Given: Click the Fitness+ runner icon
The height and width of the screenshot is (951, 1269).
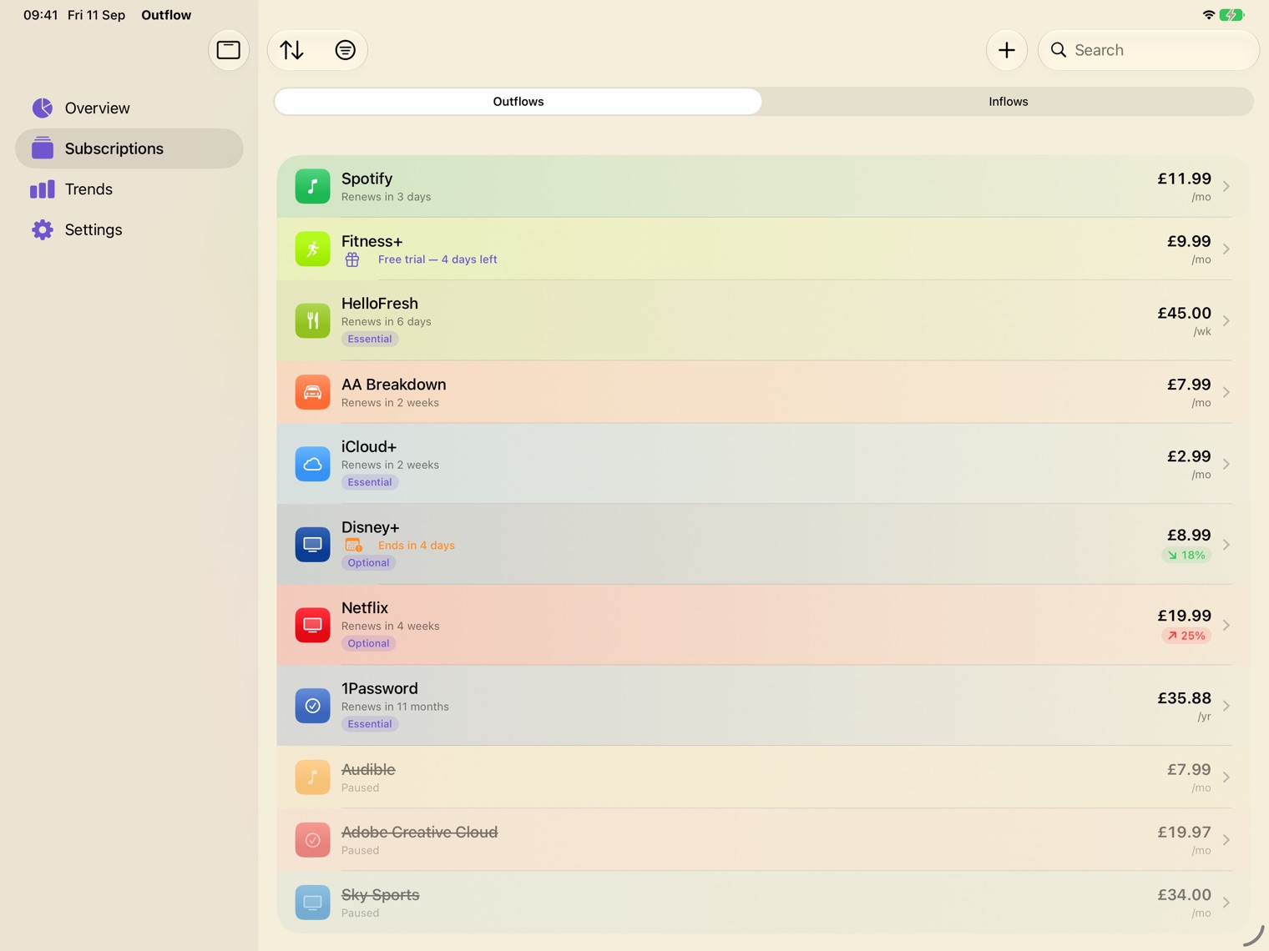Looking at the screenshot, I should (312, 249).
